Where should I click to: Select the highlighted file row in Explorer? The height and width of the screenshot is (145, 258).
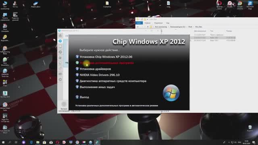[212, 37]
